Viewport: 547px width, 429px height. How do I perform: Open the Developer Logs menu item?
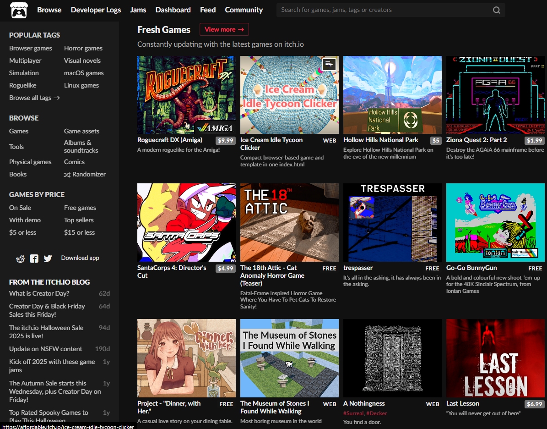(96, 10)
